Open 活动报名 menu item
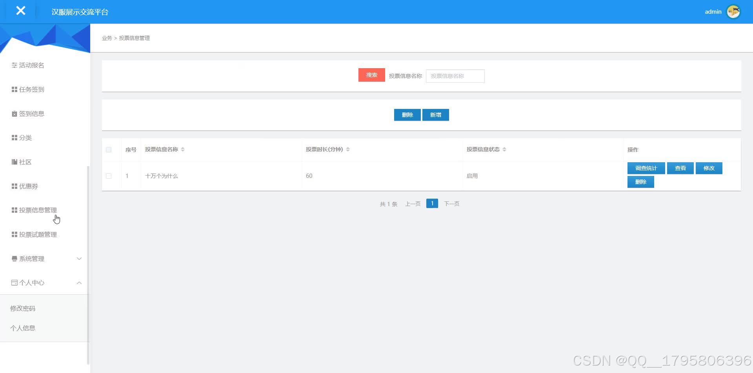This screenshot has height=373, width=753. [32, 65]
